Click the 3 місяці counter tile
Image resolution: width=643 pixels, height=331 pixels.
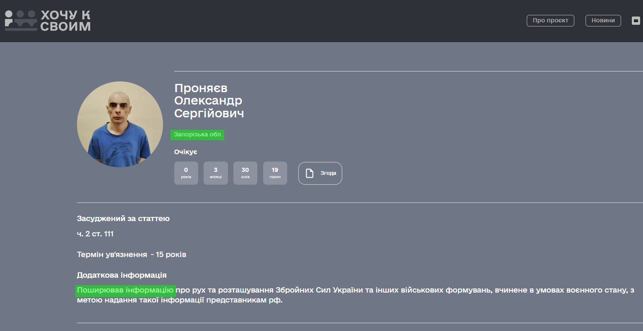216,173
